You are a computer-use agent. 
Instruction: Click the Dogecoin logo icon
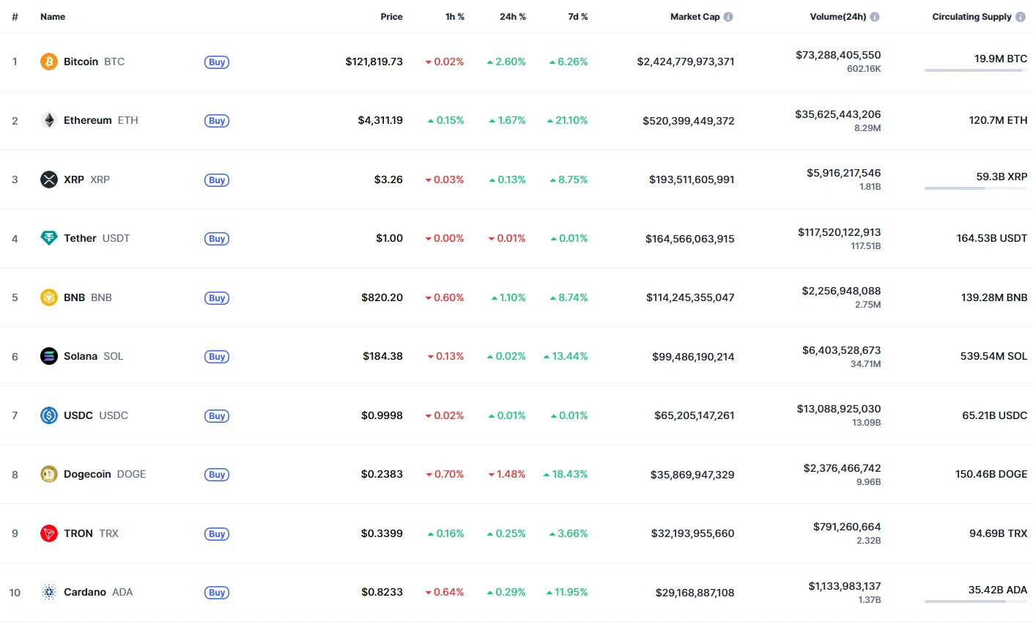click(49, 474)
